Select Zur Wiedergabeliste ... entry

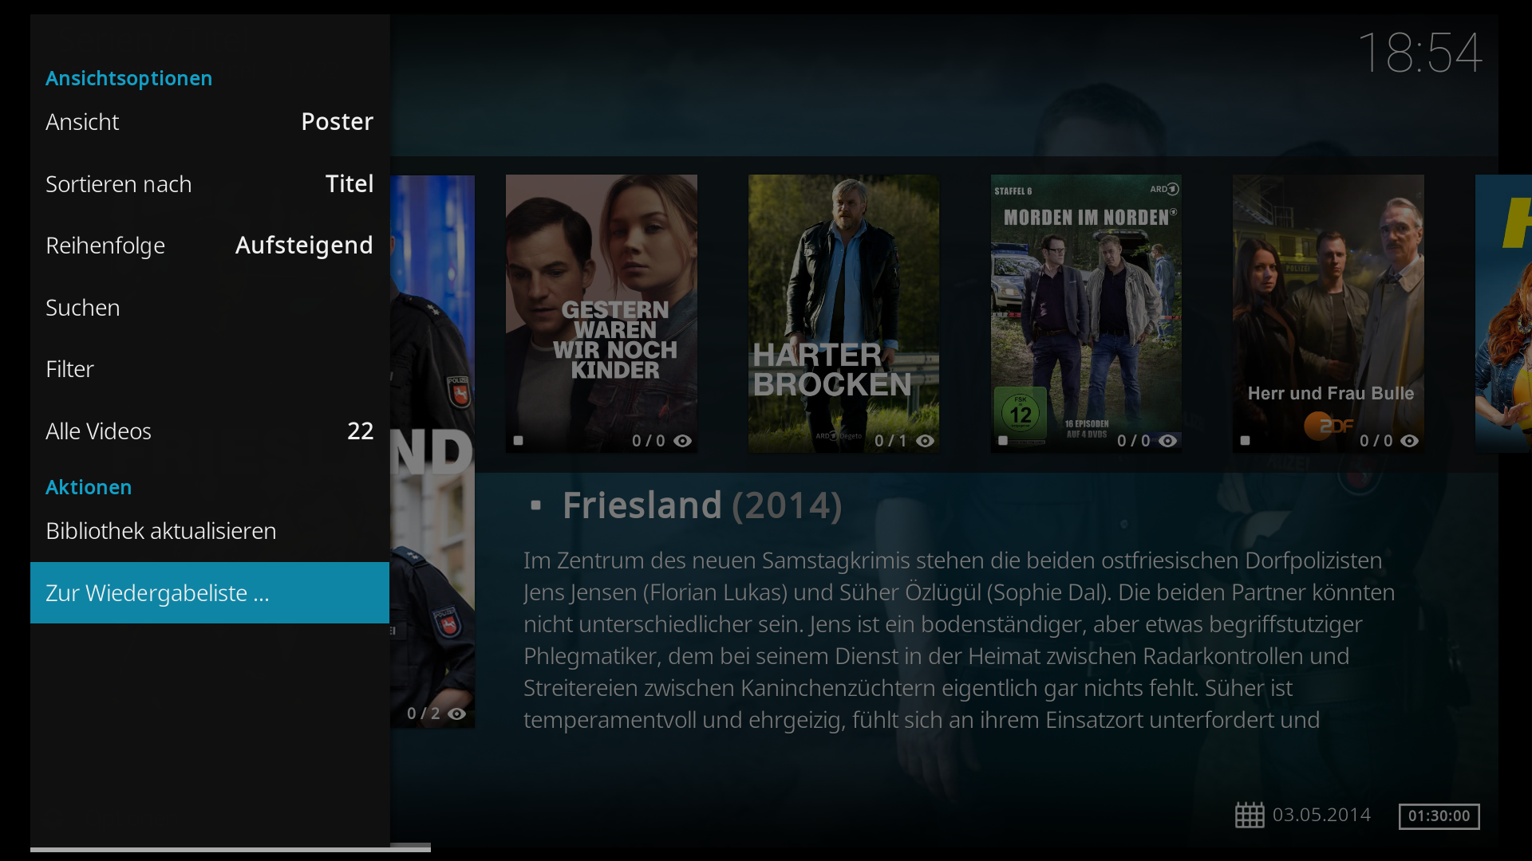point(210,593)
